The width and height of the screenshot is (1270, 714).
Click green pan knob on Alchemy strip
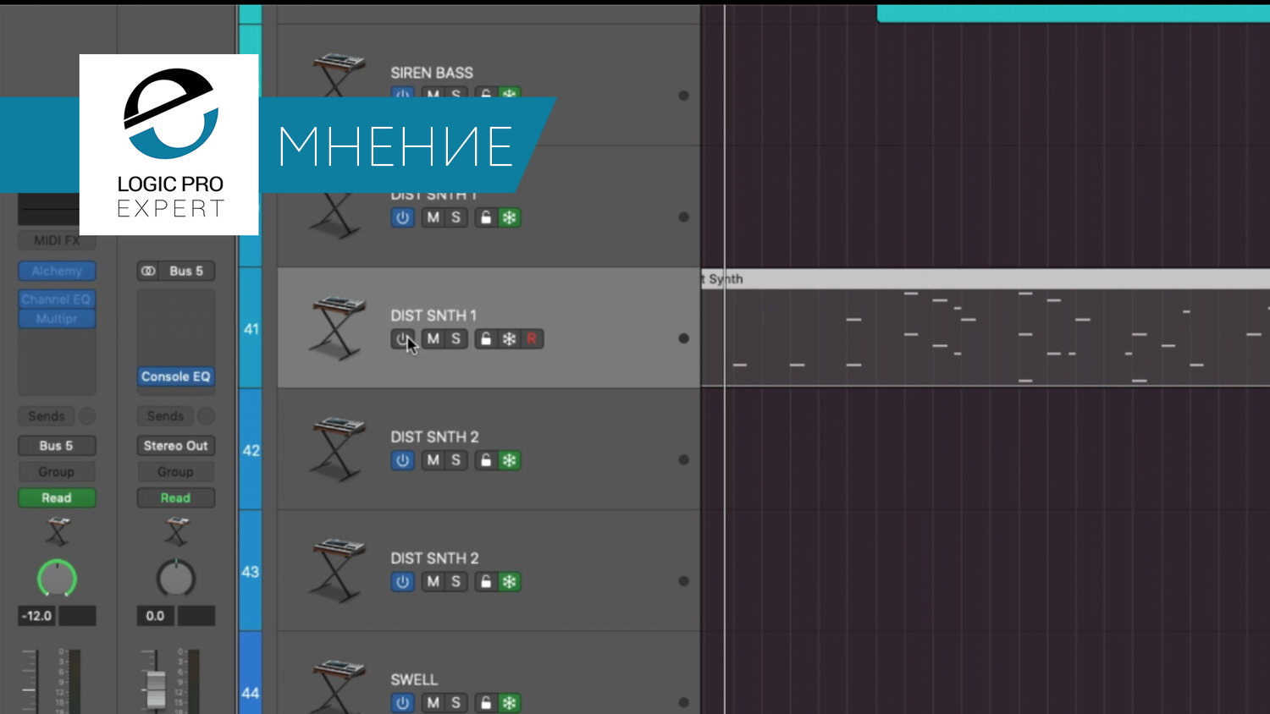click(x=57, y=579)
